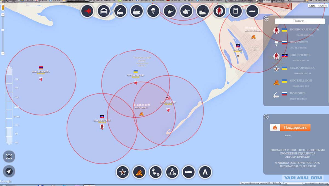Select the fighter jet unit icon

(x=88, y=12)
